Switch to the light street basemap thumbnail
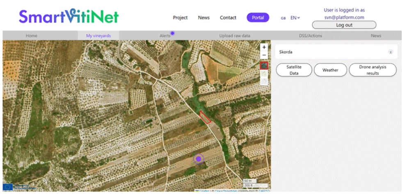Screen dimensions: 402x194 pos(264,73)
